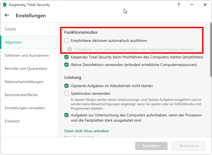212x155 pixels.
Task: Minimize the Kaspersky Total Security window
Action: (x=192, y=5)
